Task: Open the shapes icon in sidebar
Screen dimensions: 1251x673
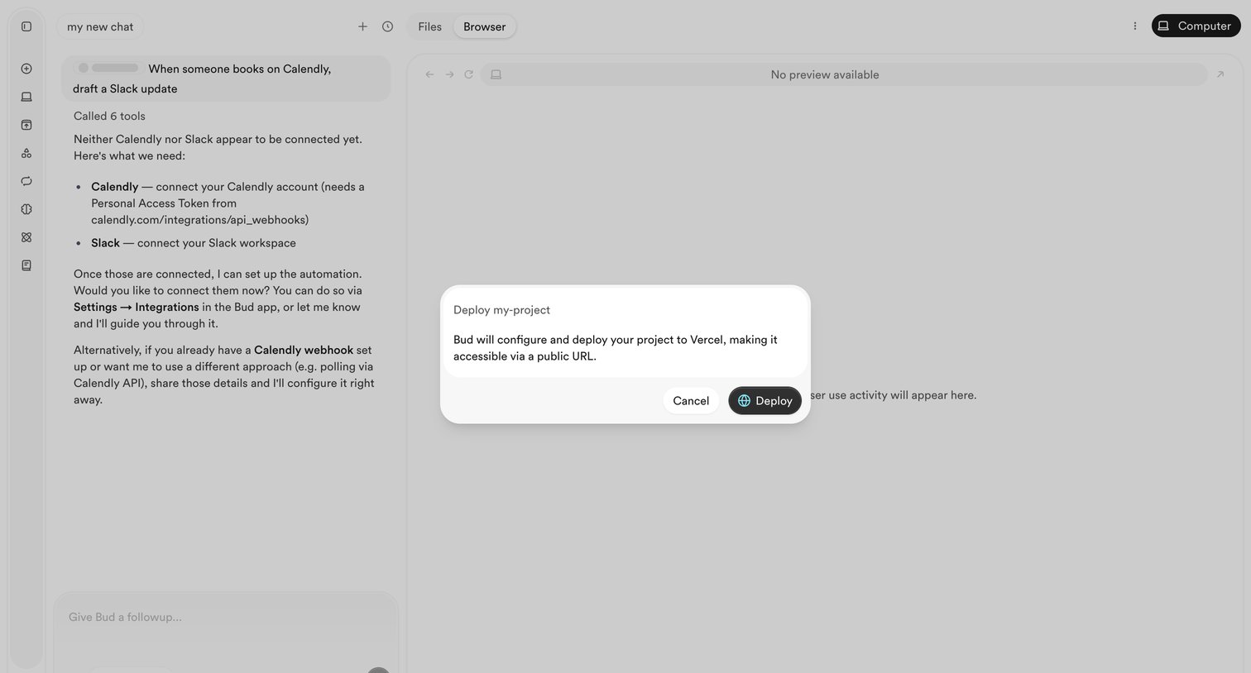Action: coord(26,153)
